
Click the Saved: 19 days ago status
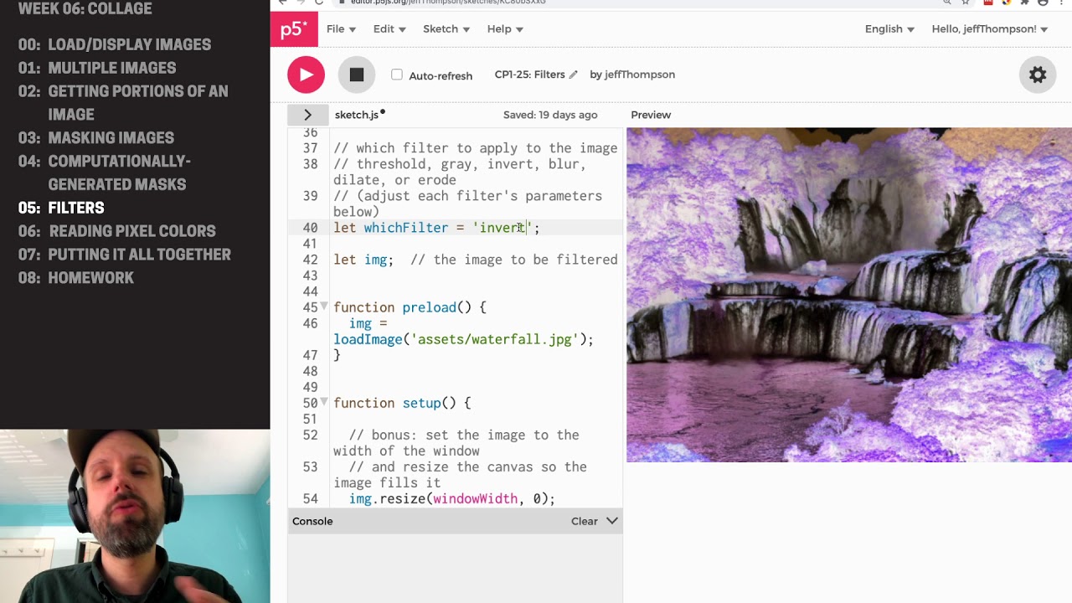point(550,115)
